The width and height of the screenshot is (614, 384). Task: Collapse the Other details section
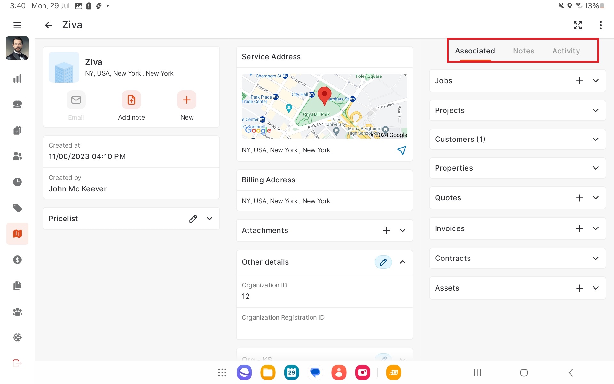pos(403,262)
